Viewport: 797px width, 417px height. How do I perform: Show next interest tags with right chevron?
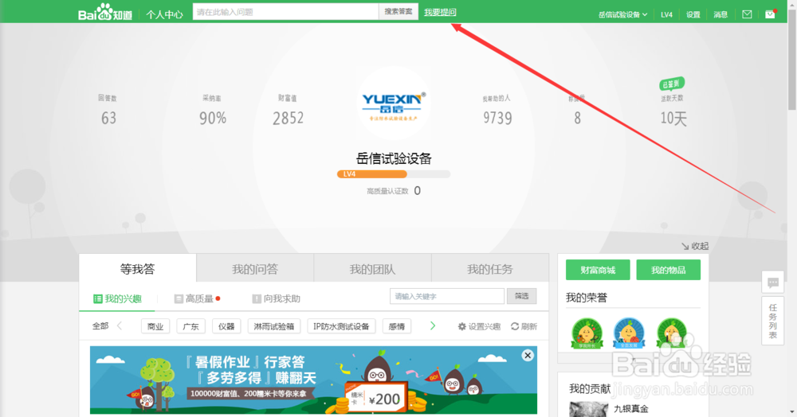[433, 325]
